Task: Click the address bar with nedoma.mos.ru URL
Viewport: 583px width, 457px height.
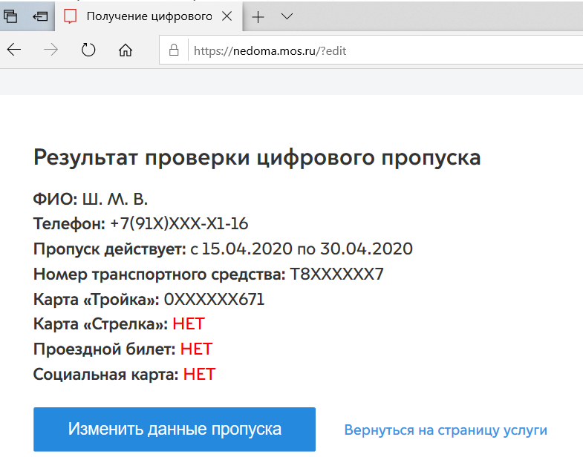Action: [371, 51]
